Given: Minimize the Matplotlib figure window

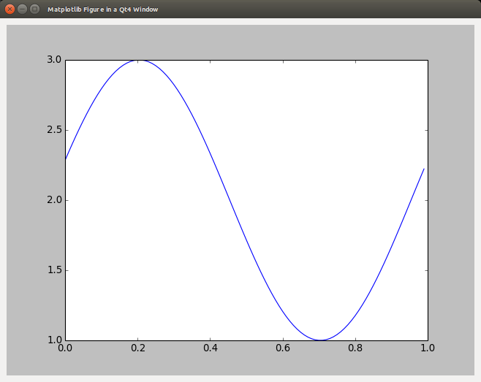Looking at the screenshot, I should pos(22,9).
